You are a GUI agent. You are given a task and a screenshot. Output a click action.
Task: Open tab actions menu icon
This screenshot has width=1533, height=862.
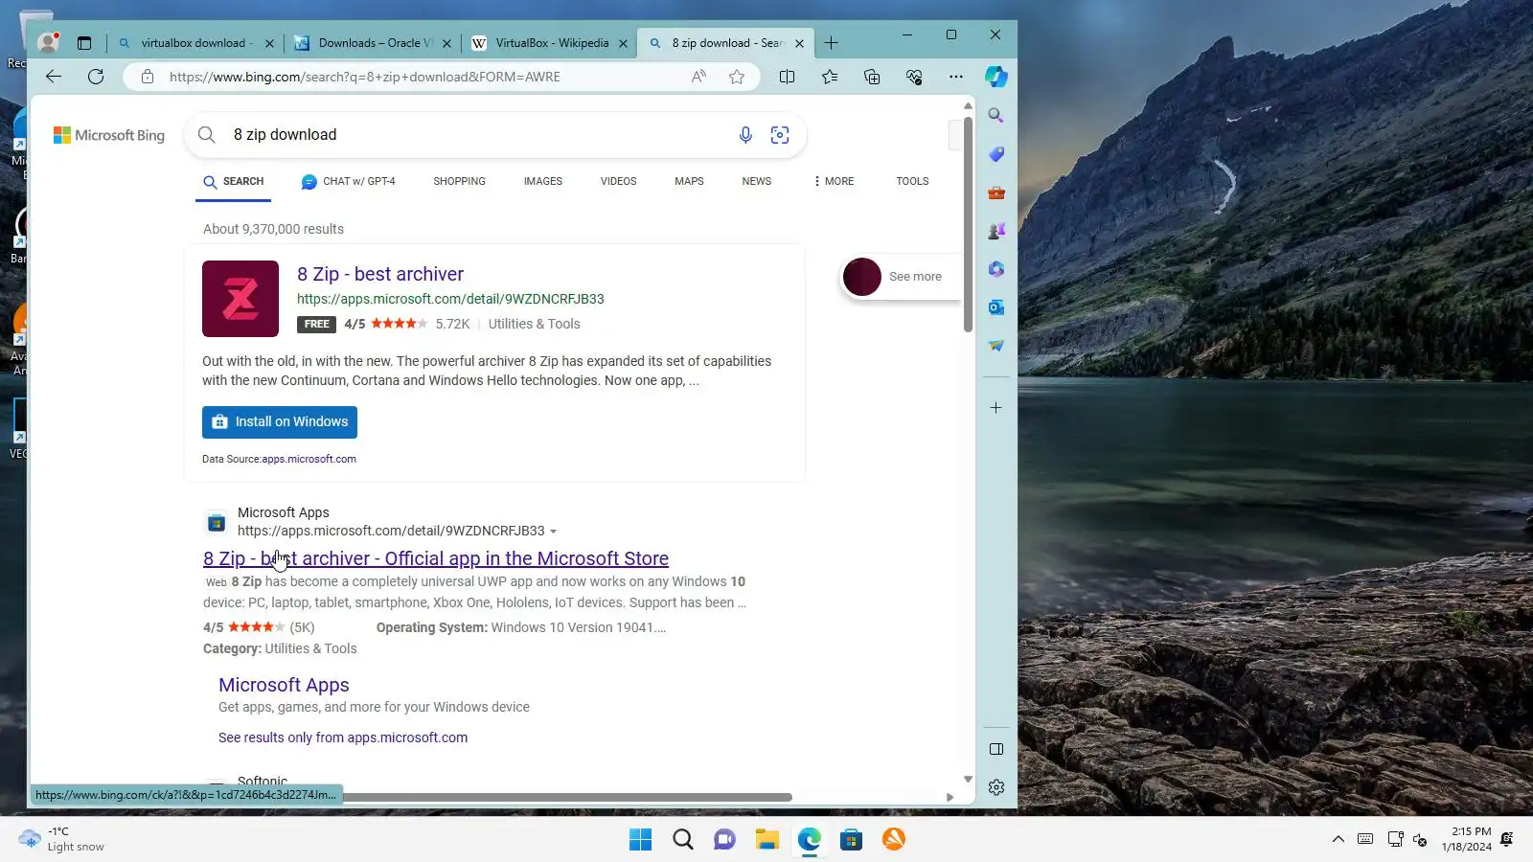pos(84,43)
